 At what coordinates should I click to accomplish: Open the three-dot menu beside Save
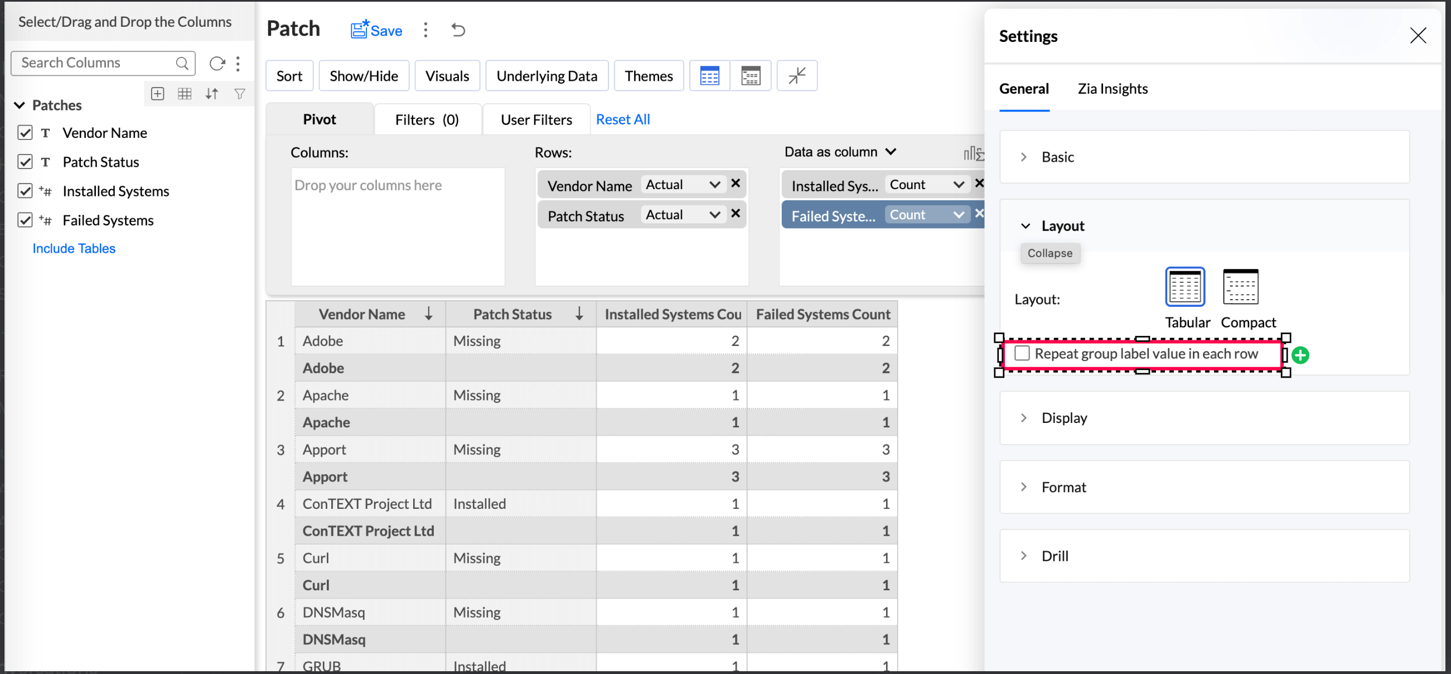(x=425, y=31)
